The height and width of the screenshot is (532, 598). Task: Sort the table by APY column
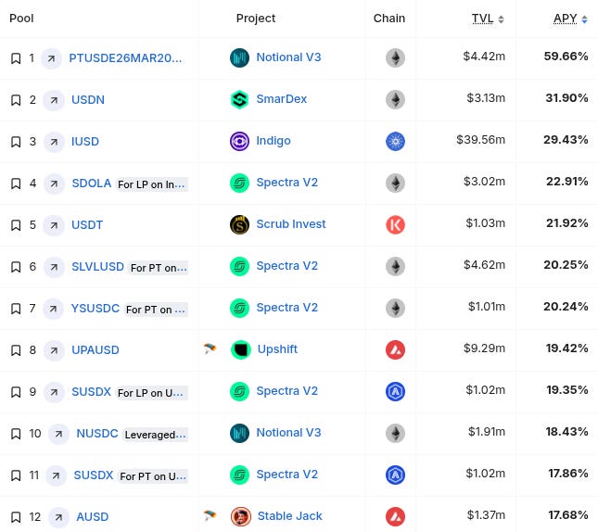570,19
